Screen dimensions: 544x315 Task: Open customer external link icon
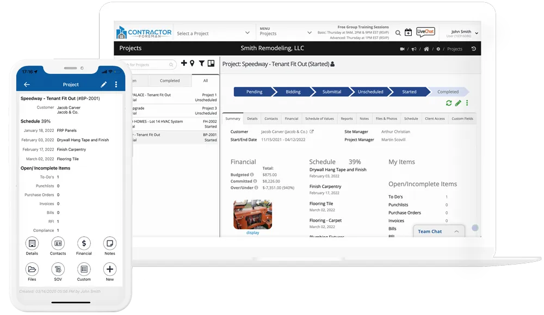coord(312,131)
